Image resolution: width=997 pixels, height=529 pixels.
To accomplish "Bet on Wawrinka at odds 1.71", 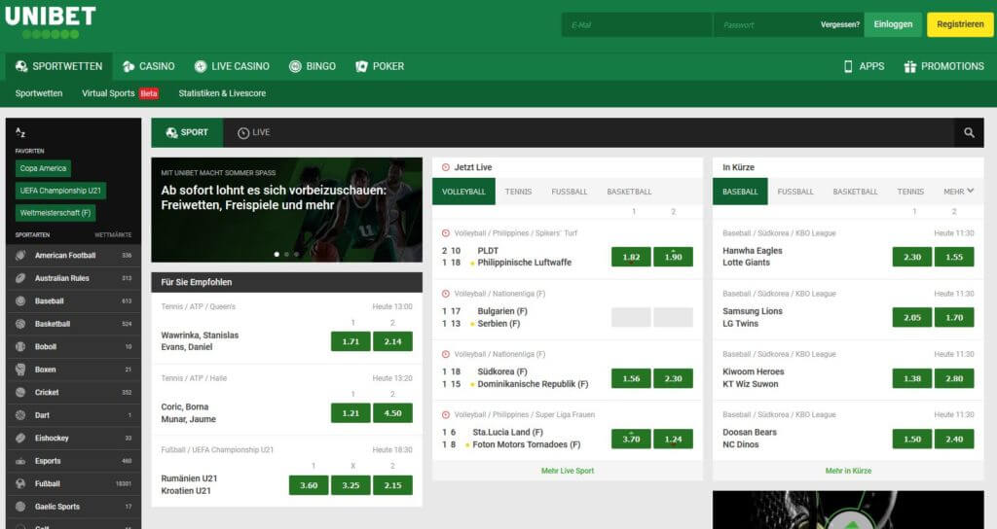I will (351, 341).
